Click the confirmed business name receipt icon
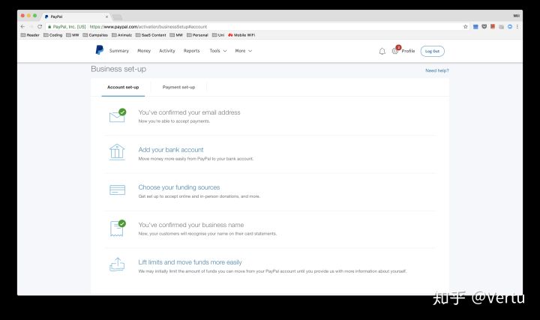540x320 pixels. 118,228
